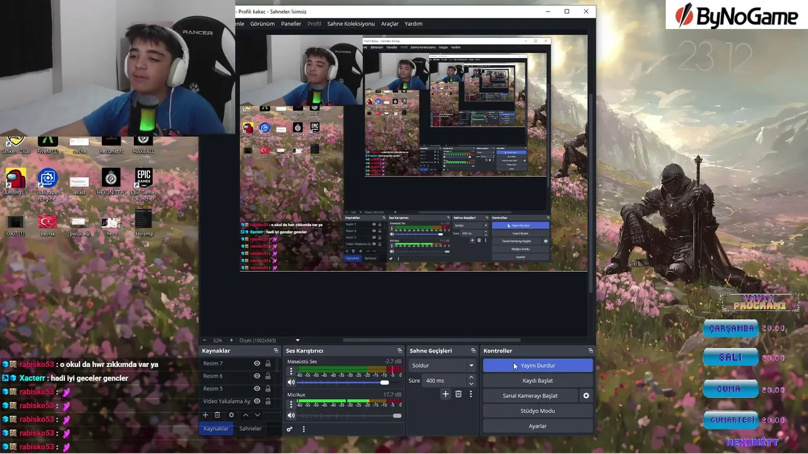The height and width of the screenshot is (454, 808).
Task: Add a new source with the plus icon
Action: [x=205, y=415]
